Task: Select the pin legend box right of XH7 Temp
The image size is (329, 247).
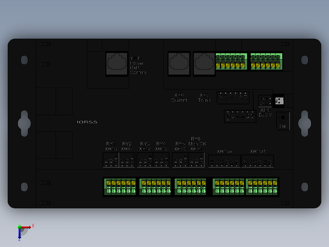Action: click(x=233, y=98)
